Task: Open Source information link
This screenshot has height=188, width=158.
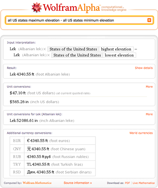Action: coord(78,183)
